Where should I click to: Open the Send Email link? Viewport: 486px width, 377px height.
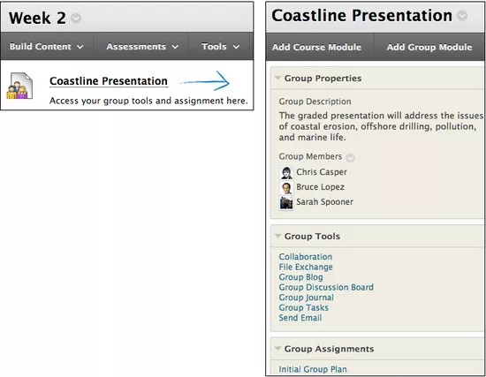point(300,318)
